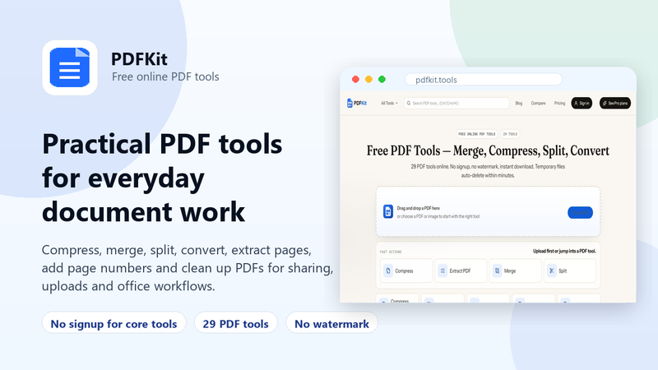This screenshot has width=658, height=370.
Task: Click the magnifier icon in the search box
Action: [409, 104]
